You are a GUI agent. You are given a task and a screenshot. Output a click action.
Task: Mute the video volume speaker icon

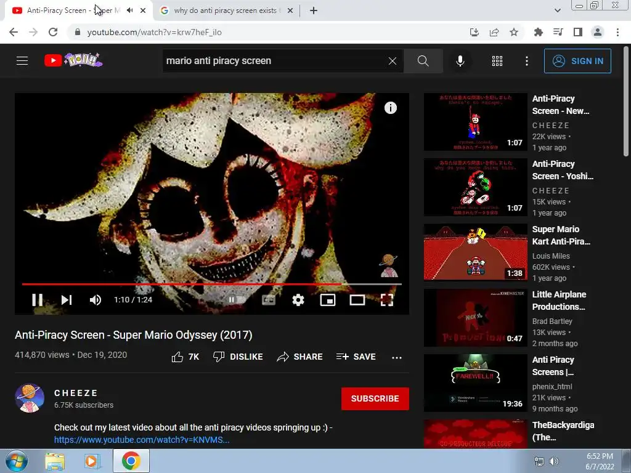[96, 300]
